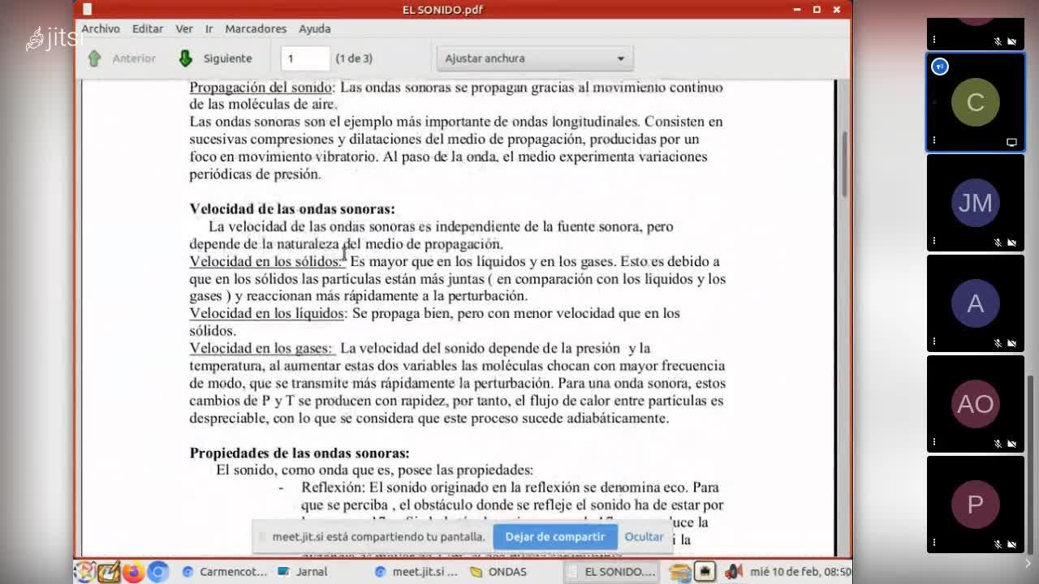Select participant AO thumbnail
The height and width of the screenshot is (584, 1039).
coord(975,404)
